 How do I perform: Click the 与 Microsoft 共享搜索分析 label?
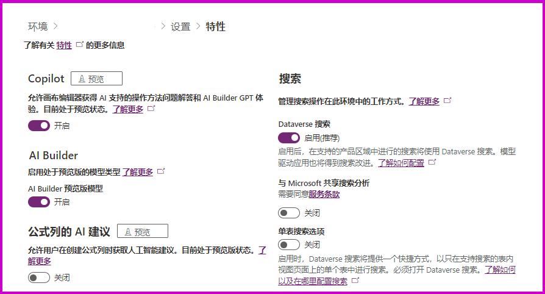point(324,183)
